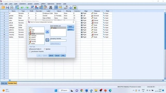166x93 pixels.
Task: Switch to the Data View tab
Action: [x=4, y=83]
